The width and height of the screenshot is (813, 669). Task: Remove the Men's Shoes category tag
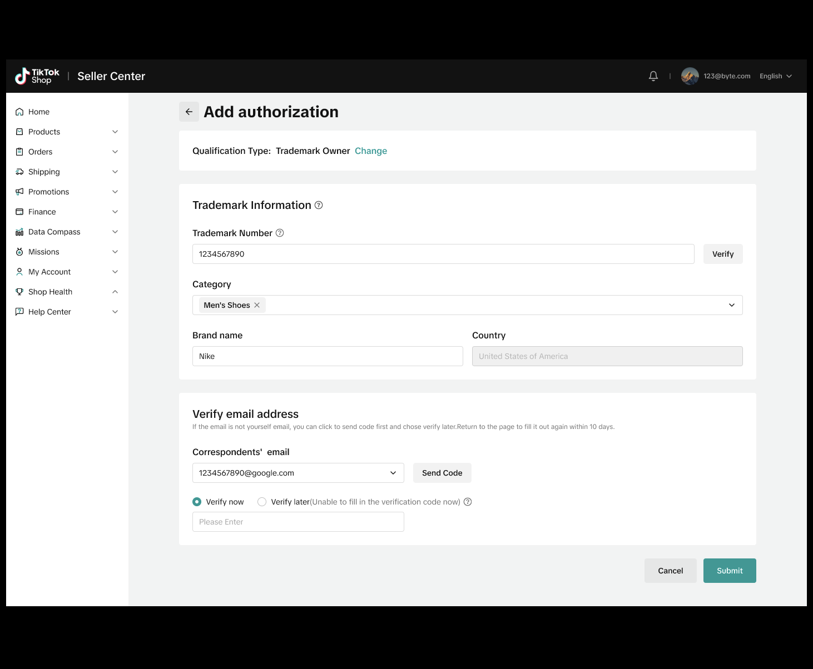pos(257,305)
